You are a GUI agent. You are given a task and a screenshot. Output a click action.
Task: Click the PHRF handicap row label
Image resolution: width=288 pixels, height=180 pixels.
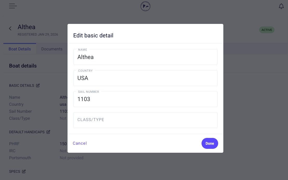[x=14, y=144]
